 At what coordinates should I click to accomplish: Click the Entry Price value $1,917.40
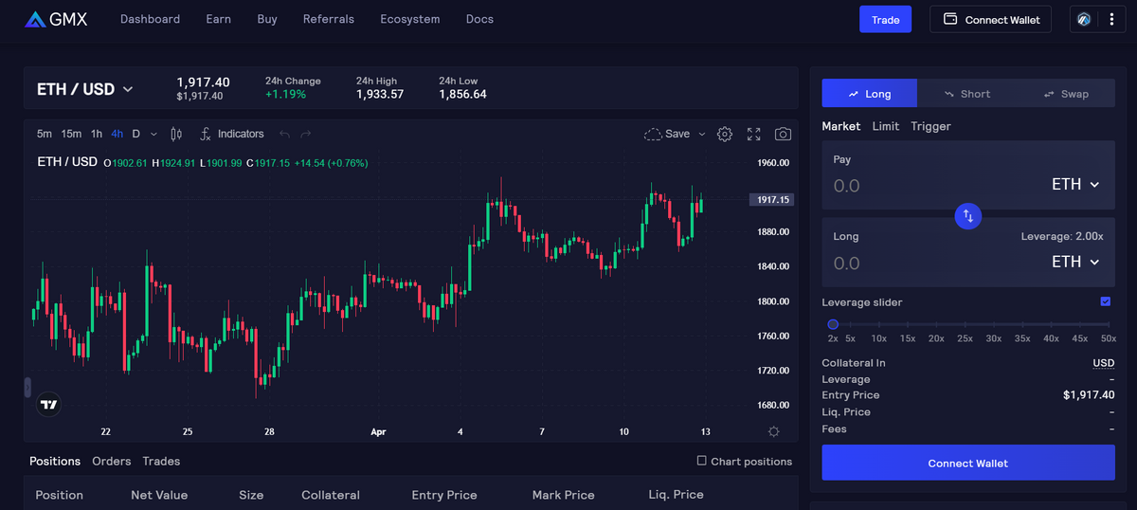point(1089,395)
